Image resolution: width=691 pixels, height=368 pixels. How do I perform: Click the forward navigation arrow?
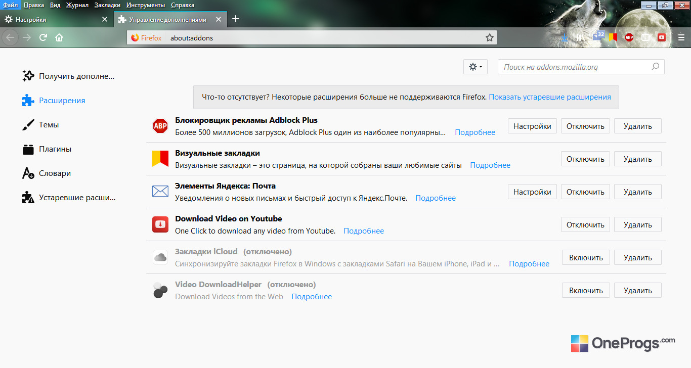pyautogui.click(x=27, y=37)
